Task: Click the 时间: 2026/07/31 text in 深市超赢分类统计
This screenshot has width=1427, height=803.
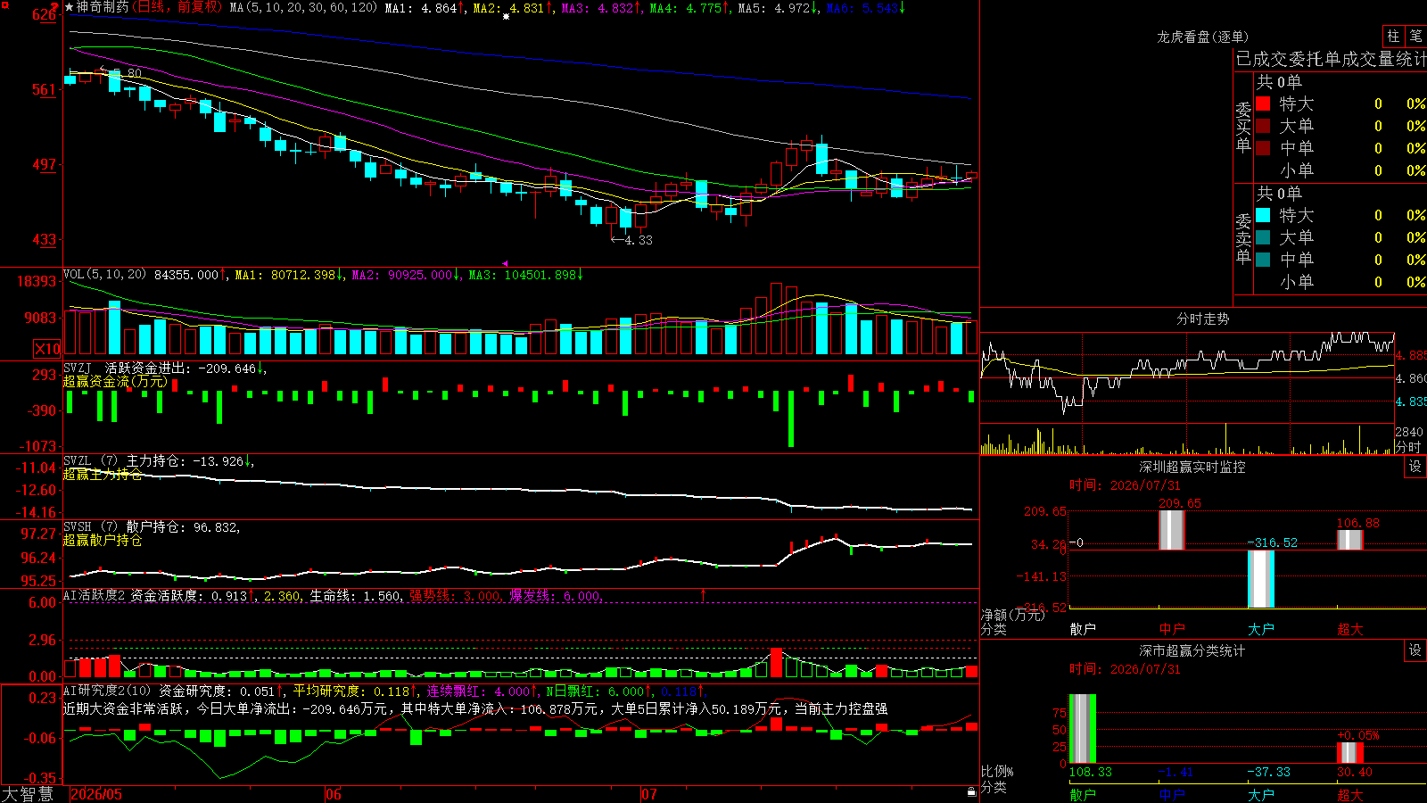Action: point(1125,669)
